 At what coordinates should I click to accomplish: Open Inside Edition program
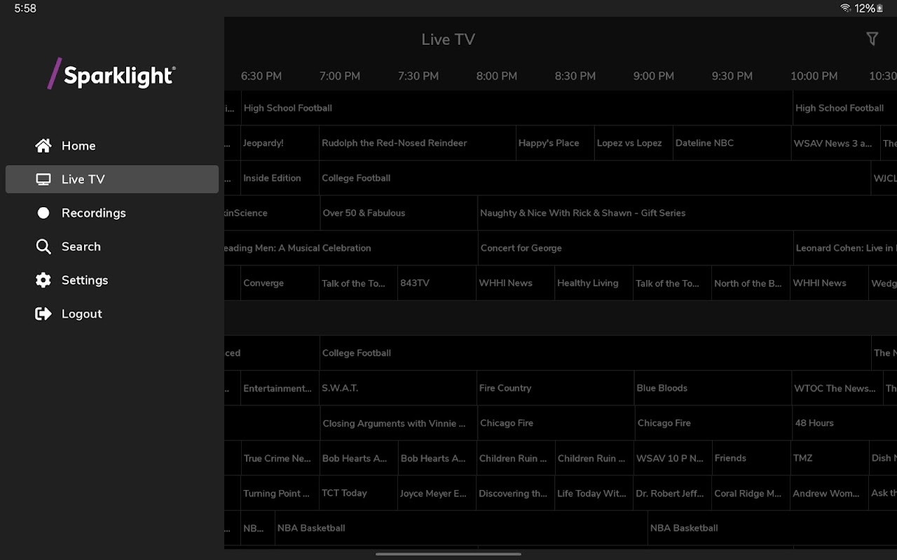tap(280, 178)
